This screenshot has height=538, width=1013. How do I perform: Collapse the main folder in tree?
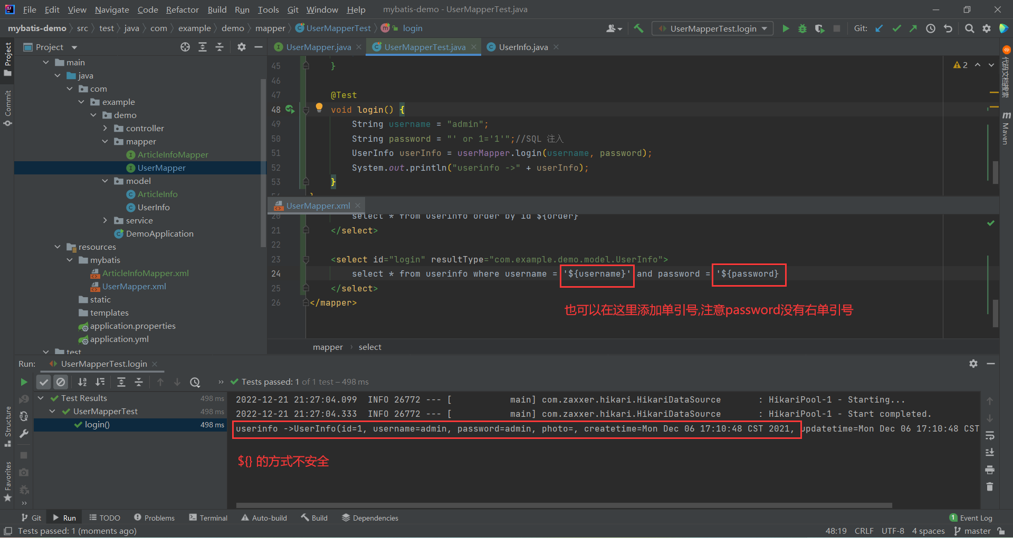46,63
